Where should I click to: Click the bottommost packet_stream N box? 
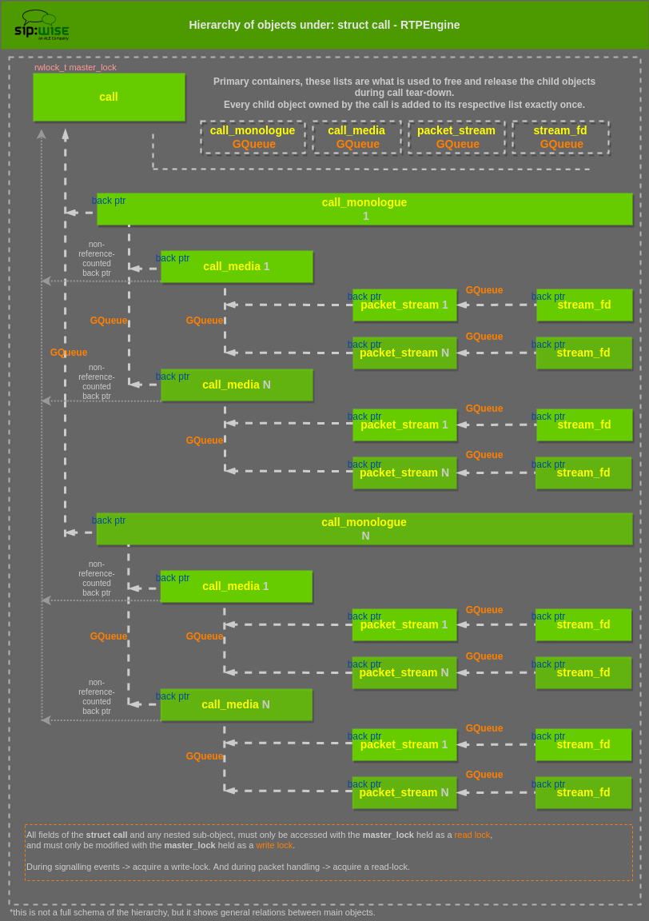pyautogui.click(x=404, y=792)
